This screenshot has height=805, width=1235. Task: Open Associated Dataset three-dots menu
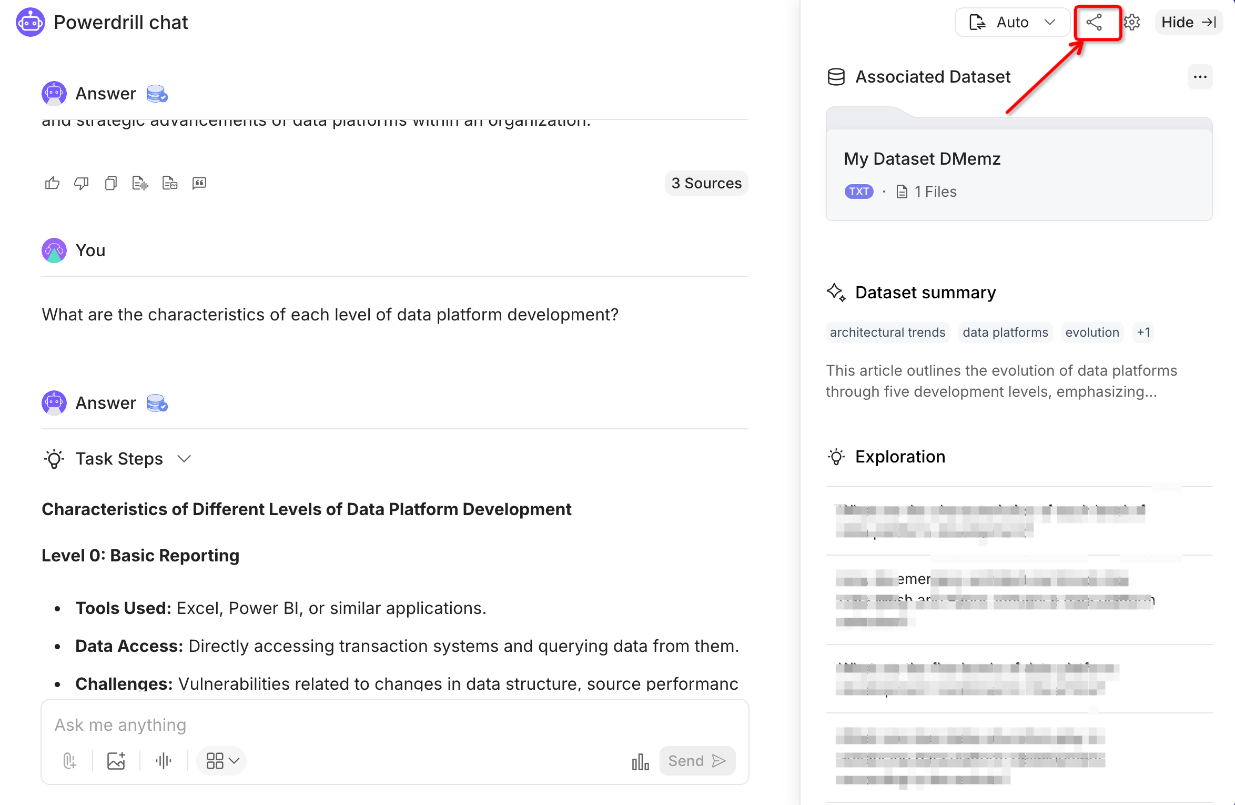pyautogui.click(x=1200, y=77)
